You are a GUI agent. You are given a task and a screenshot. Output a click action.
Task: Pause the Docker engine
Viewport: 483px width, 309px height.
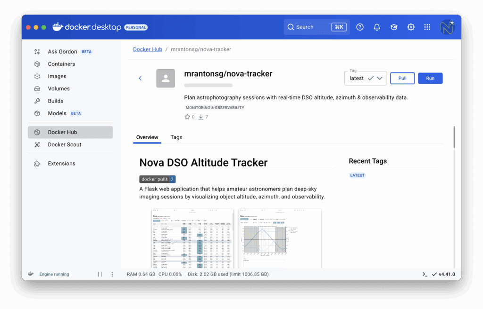click(100, 274)
